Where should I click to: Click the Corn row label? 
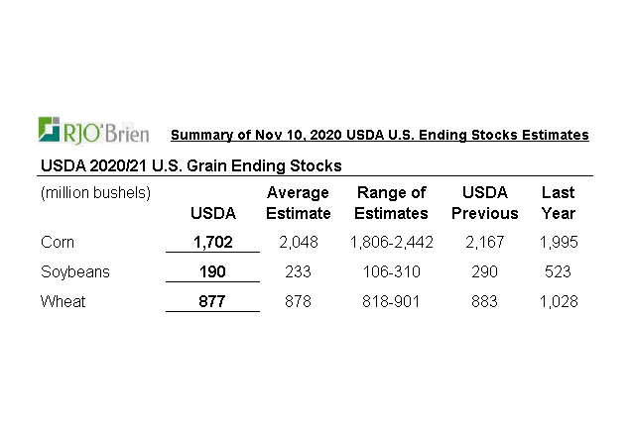tap(56, 242)
